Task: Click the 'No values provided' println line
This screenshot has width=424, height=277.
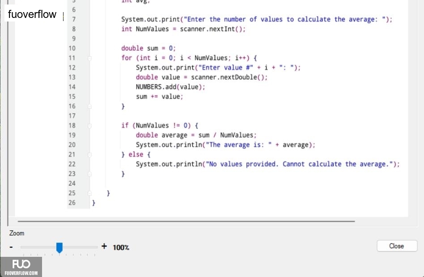Action: (x=268, y=164)
